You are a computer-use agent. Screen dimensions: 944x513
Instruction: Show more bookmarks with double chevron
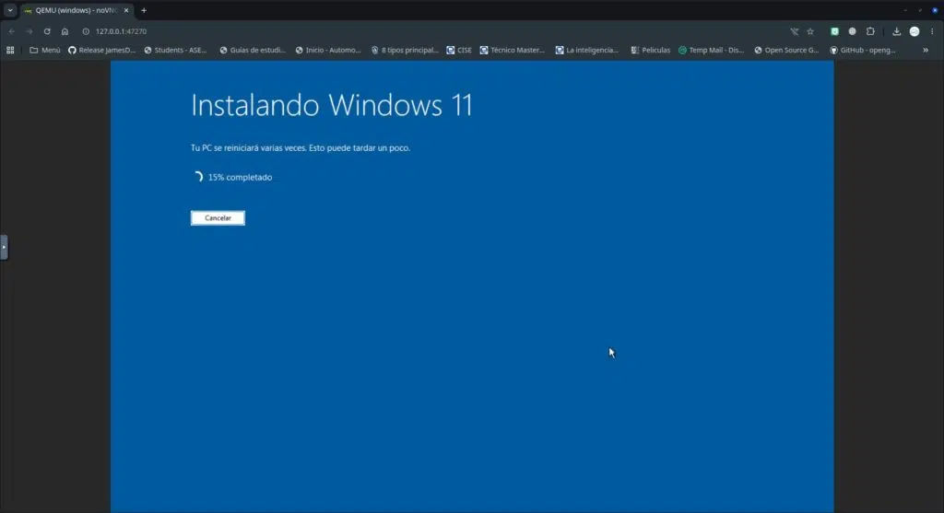(926, 50)
